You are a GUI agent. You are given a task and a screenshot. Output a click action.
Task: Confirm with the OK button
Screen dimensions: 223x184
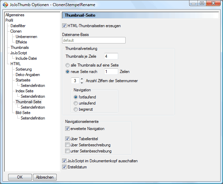(x=20, y=177)
